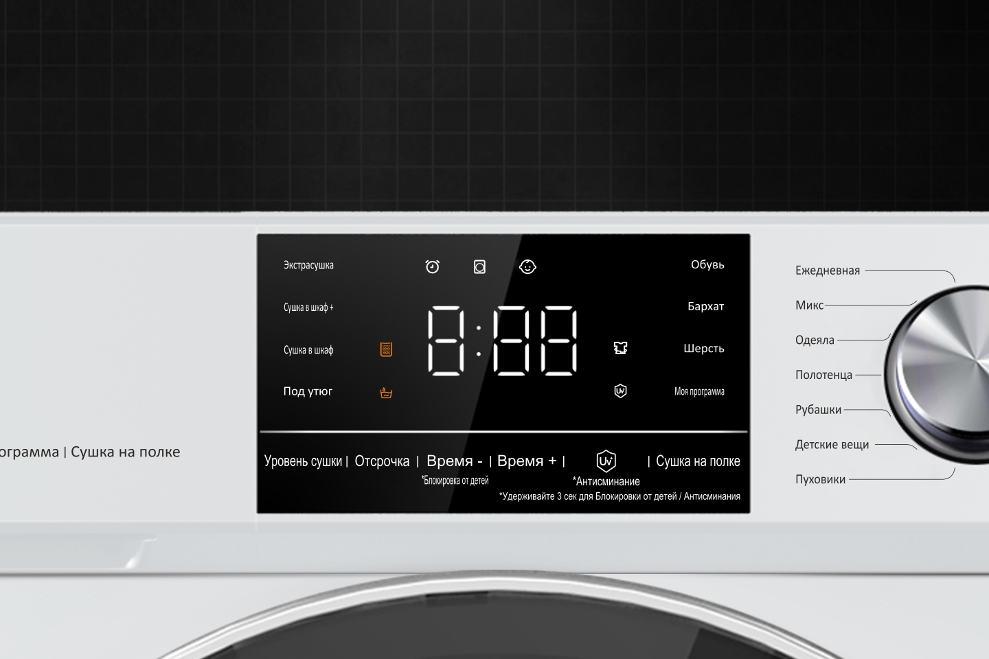Click the 8:88 time display
Image resolution: width=989 pixels, height=659 pixels.
[x=503, y=340]
